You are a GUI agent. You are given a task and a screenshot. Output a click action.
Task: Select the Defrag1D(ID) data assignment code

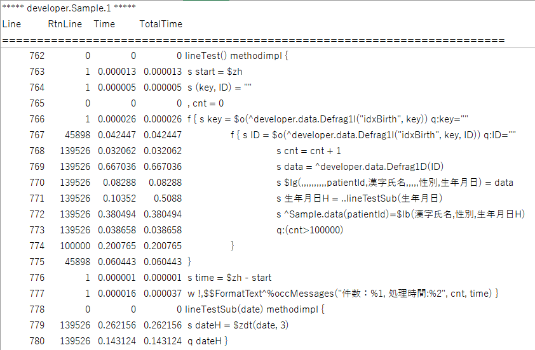pyautogui.click(x=360, y=167)
